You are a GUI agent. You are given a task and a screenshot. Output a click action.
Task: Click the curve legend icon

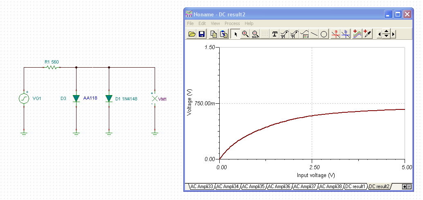tap(304, 34)
